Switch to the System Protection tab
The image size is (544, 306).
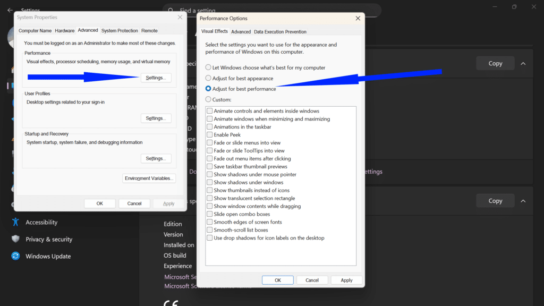(119, 30)
